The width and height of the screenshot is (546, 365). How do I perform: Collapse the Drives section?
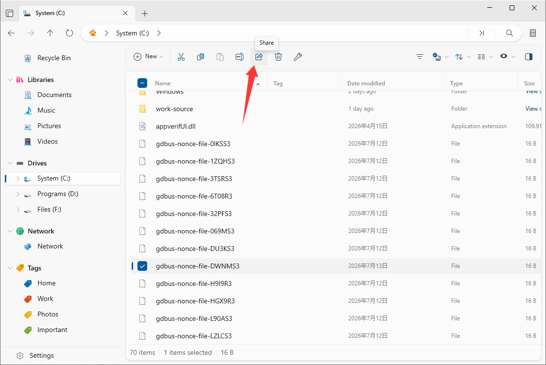[x=10, y=163]
